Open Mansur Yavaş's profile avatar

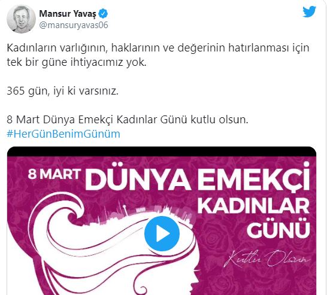[x=21, y=19]
